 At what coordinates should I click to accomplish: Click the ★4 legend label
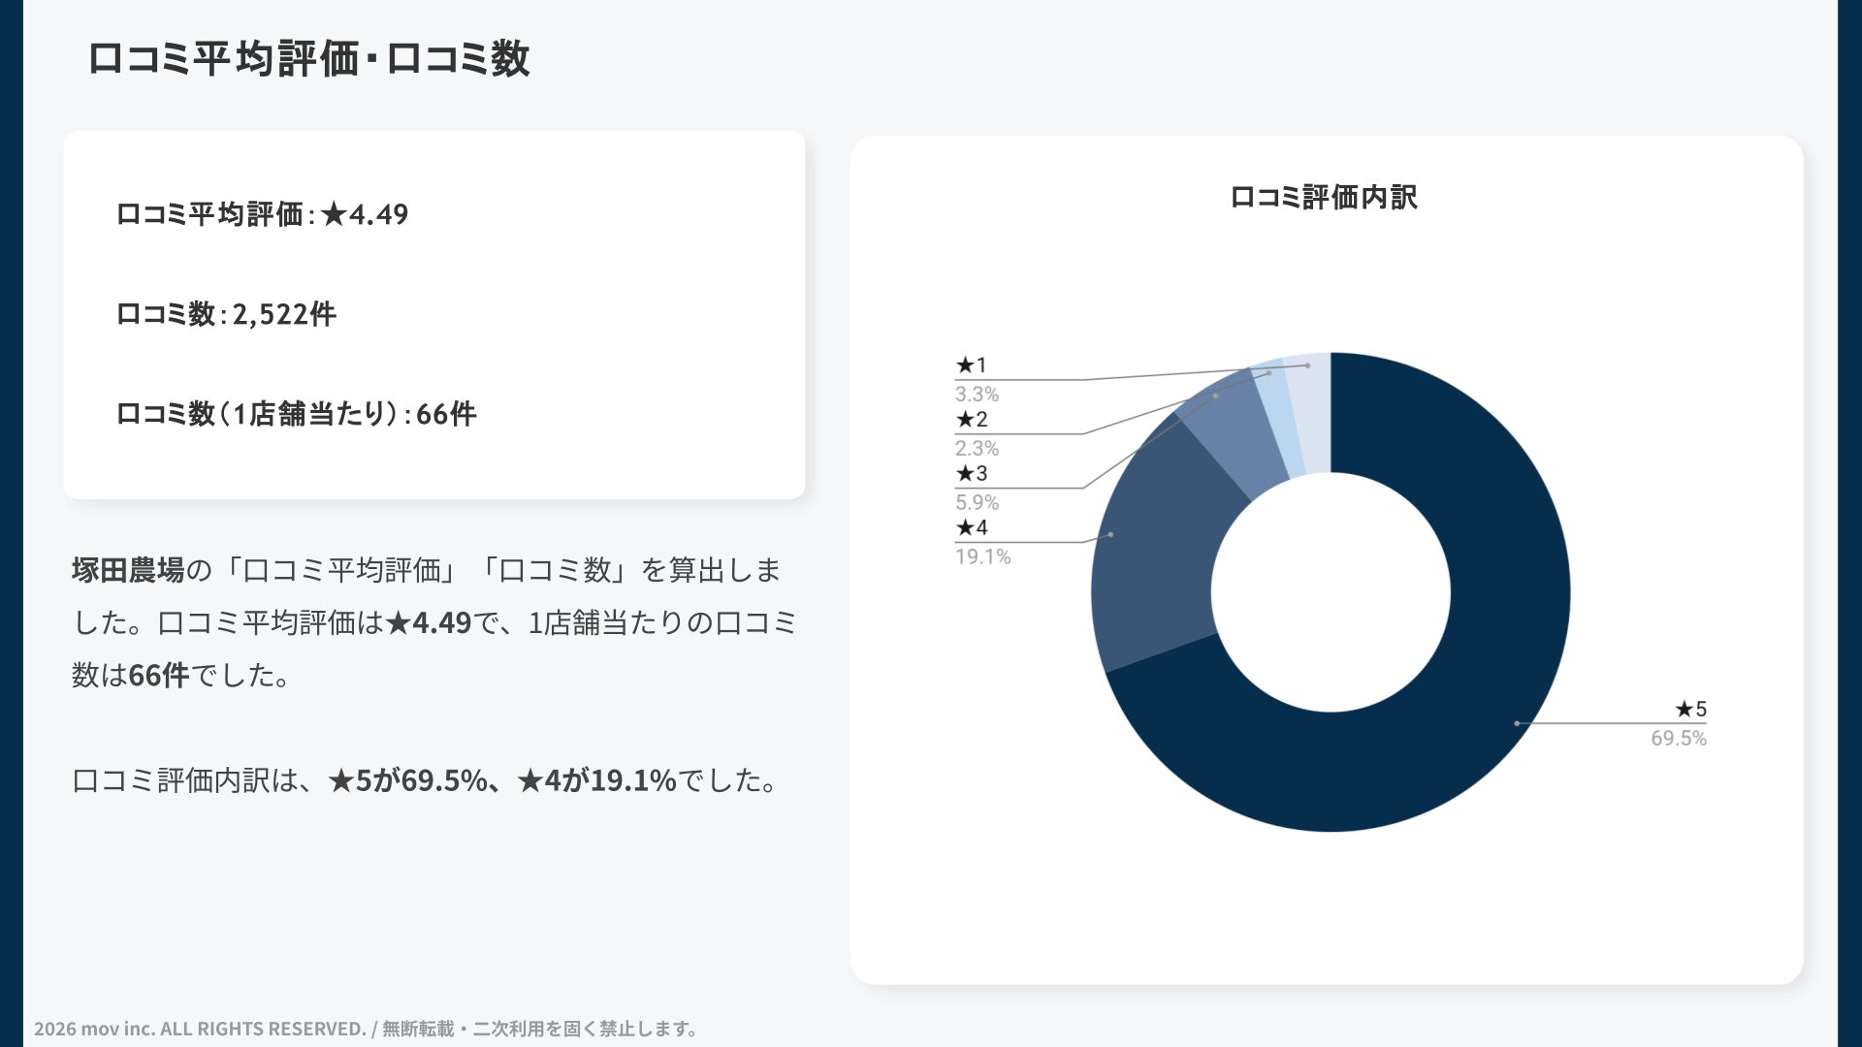971,528
